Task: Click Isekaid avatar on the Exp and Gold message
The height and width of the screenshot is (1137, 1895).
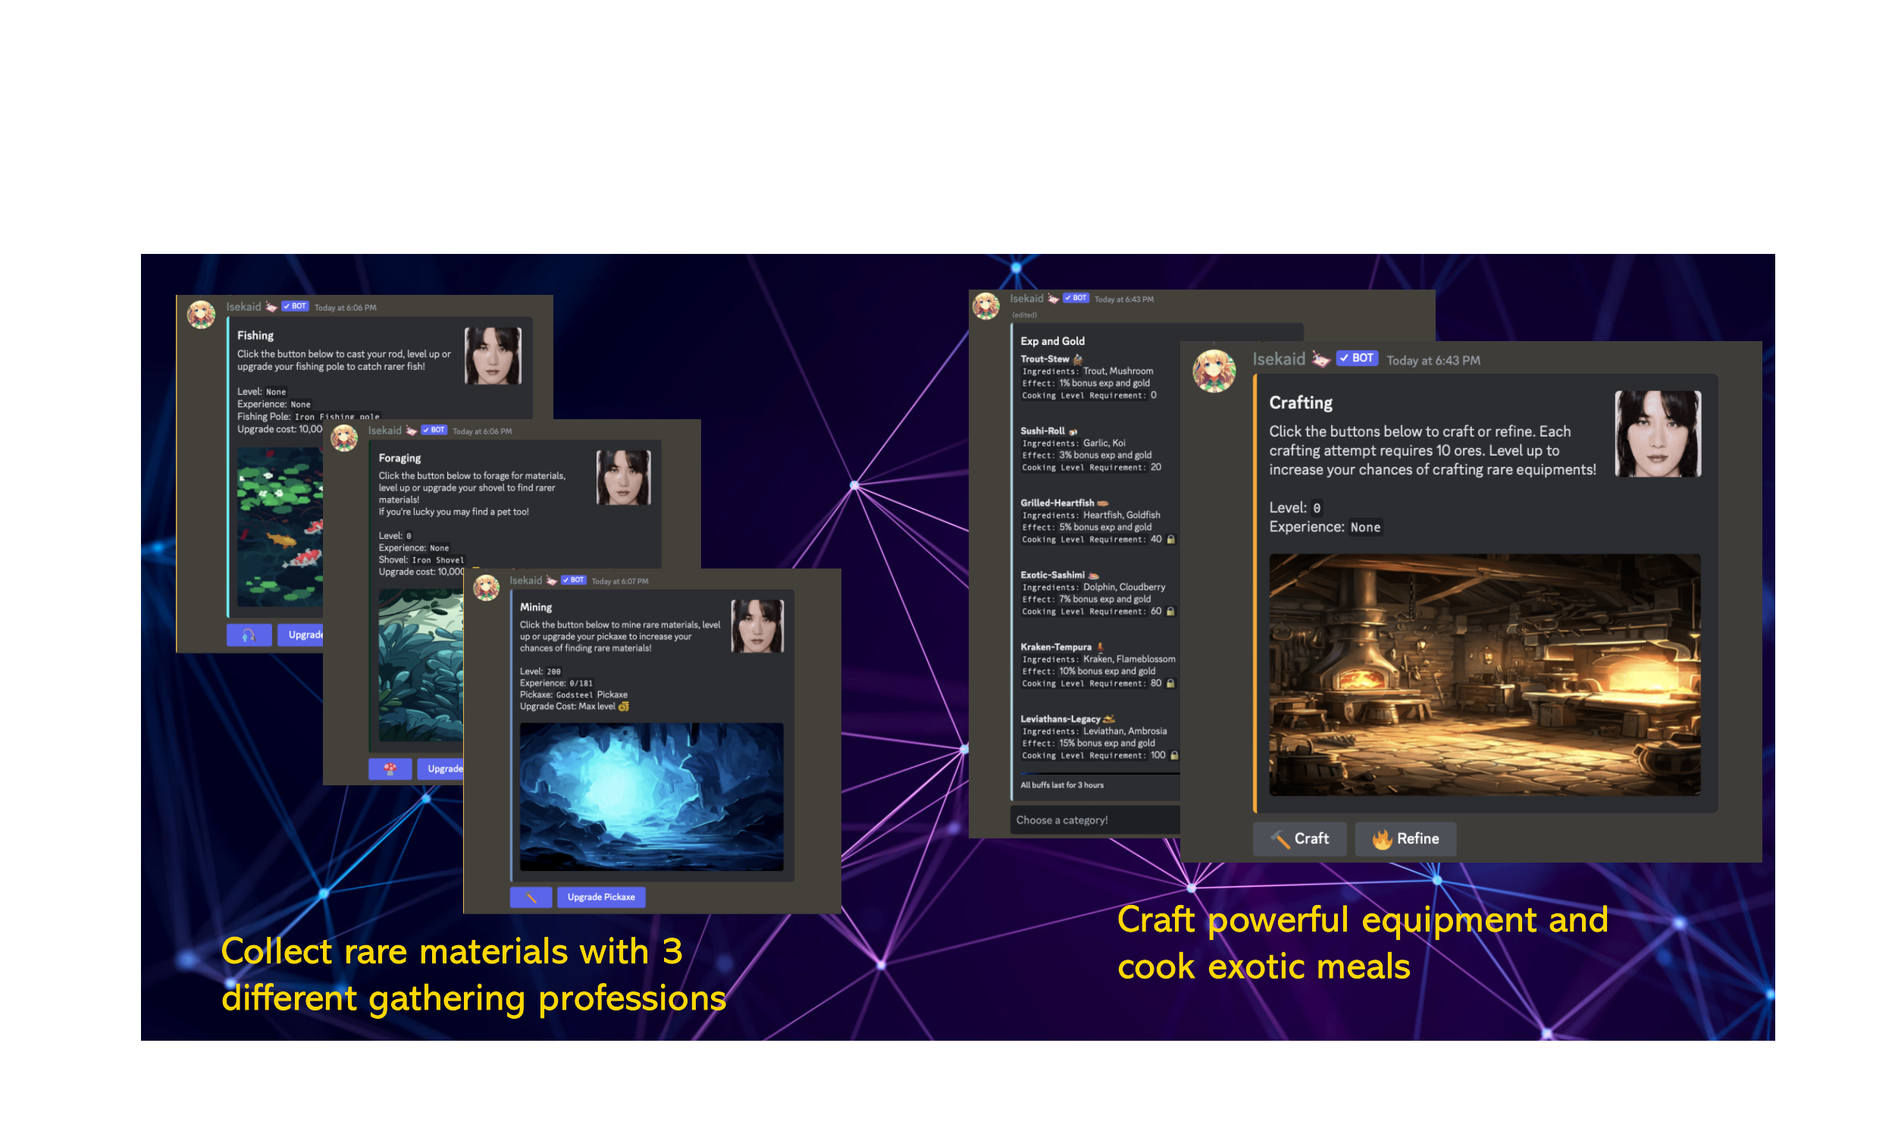Action: point(986,305)
